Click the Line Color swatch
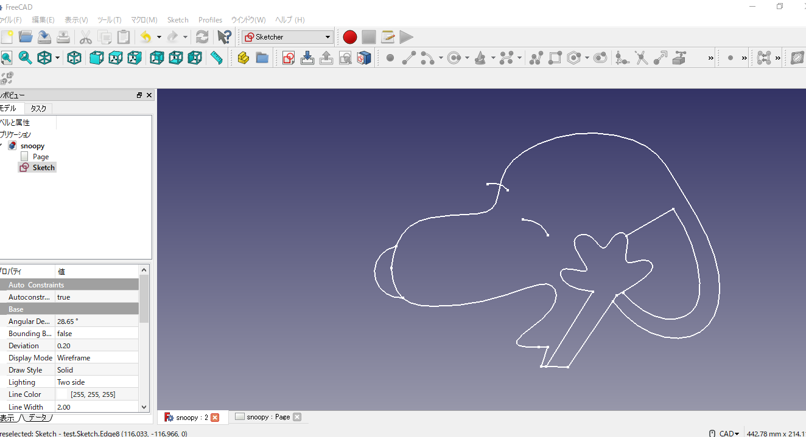806x437 pixels. click(62, 394)
